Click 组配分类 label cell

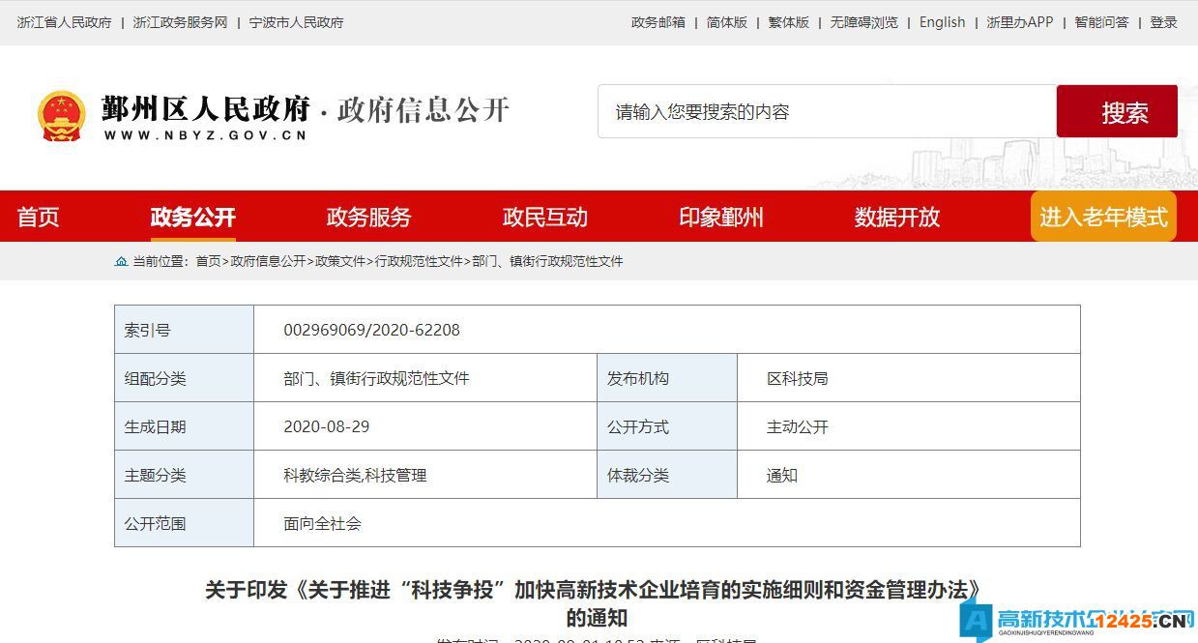pyautogui.click(x=185, y=378)
